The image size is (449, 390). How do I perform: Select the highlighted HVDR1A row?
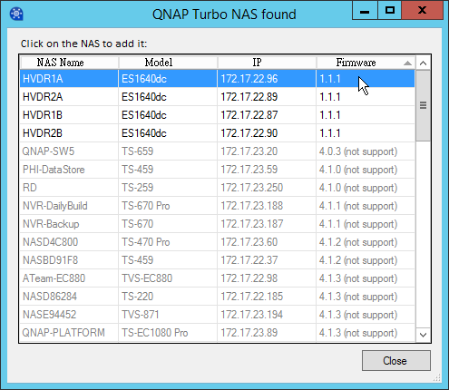point(218,79)
